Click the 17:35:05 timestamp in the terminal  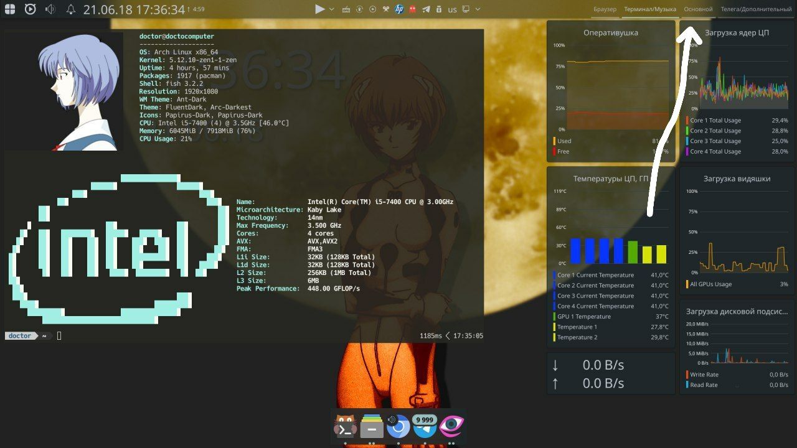[468, 336]
